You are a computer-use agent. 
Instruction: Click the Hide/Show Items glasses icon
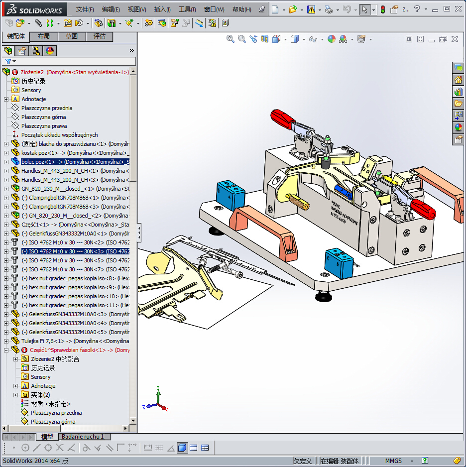(x=313, y=39)
